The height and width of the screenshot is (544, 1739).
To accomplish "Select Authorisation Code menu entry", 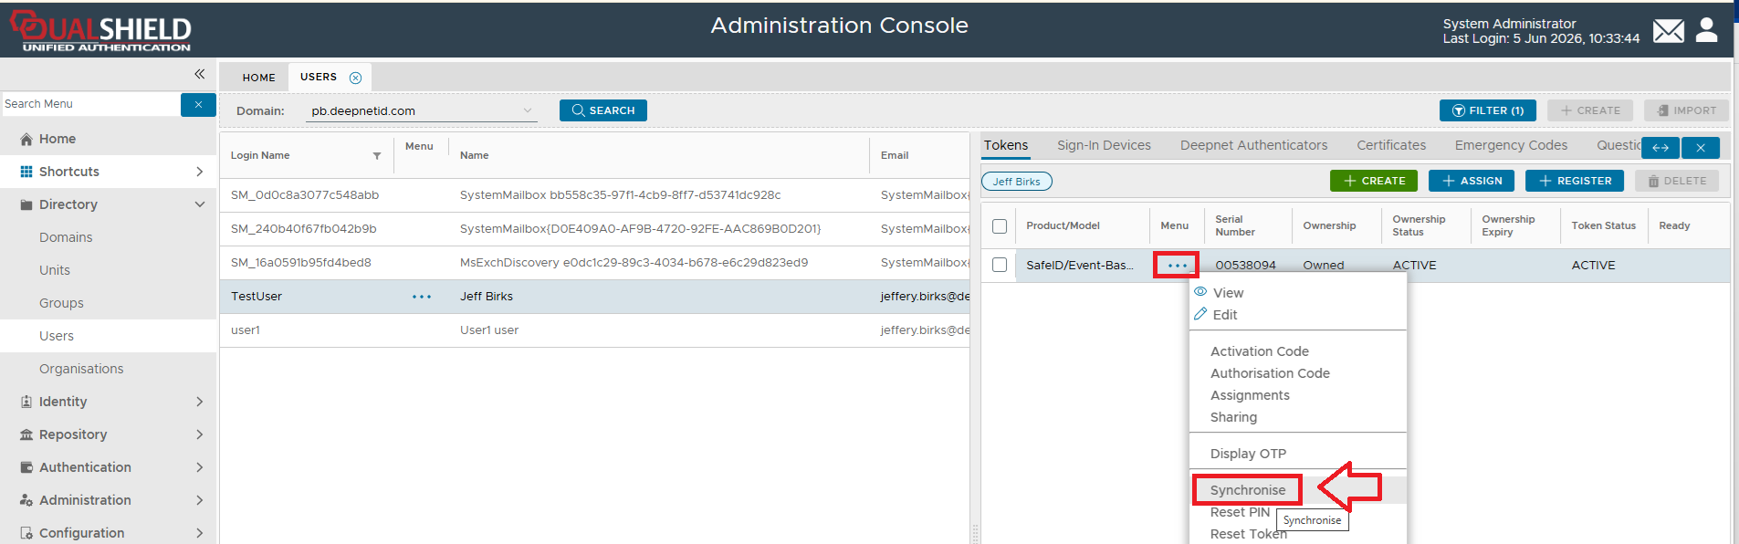I will [x=1270, y=373].
